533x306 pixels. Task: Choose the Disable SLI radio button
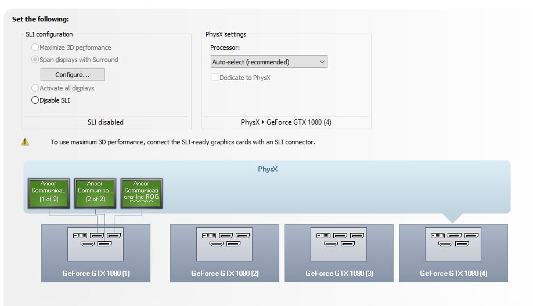tap(35, 100)
